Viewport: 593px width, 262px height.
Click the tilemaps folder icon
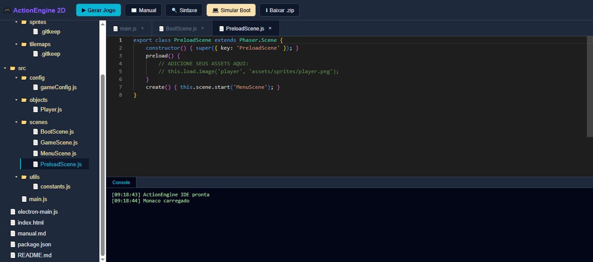[24, 44]
